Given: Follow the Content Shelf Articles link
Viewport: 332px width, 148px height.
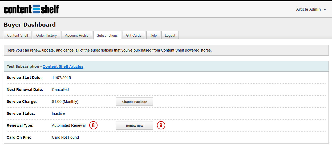Looking at the screenshot, I should coord(63,66).
